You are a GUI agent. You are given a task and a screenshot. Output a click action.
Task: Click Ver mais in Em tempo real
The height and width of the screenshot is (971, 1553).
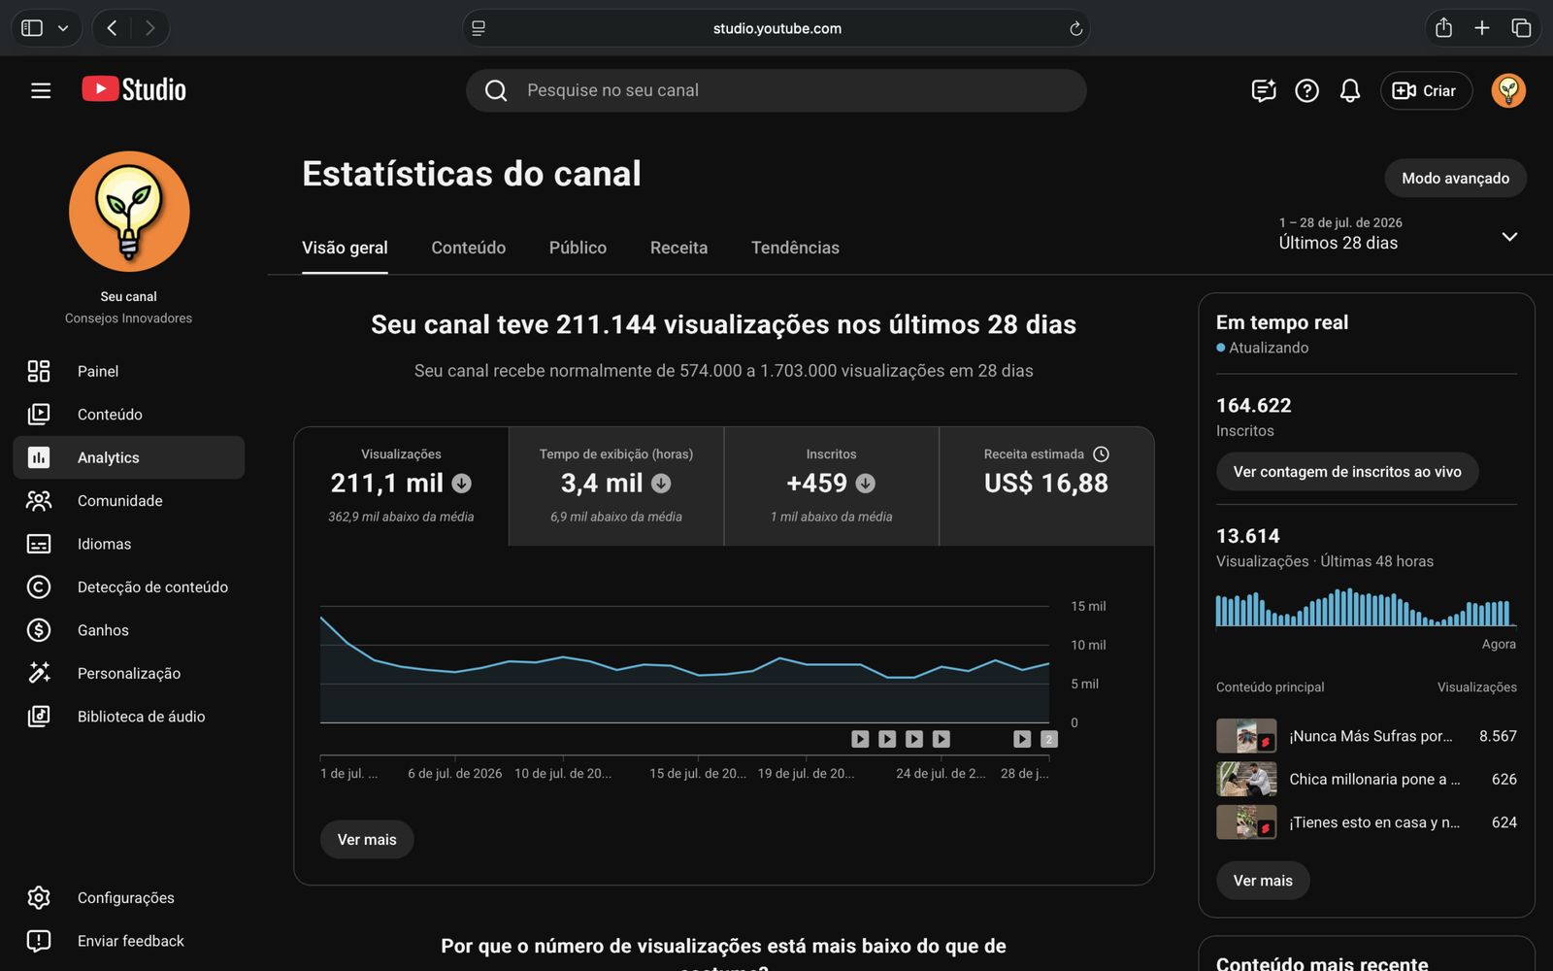click(x=1263, y=881)
